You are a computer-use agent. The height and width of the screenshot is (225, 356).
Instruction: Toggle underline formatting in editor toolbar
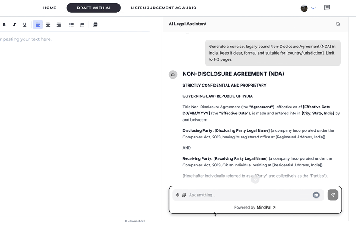click(x=24, y=24)
